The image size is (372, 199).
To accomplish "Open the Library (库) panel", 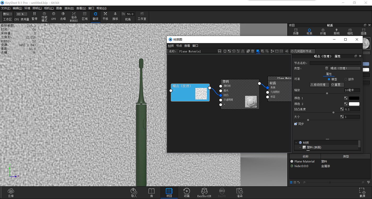I will click(151, 193).
